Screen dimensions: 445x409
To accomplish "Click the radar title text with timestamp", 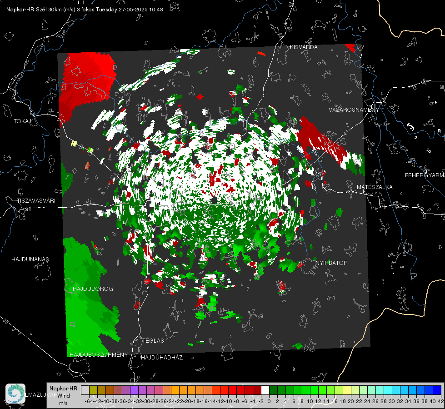I will pyautogui.click(x=85, y=10).
